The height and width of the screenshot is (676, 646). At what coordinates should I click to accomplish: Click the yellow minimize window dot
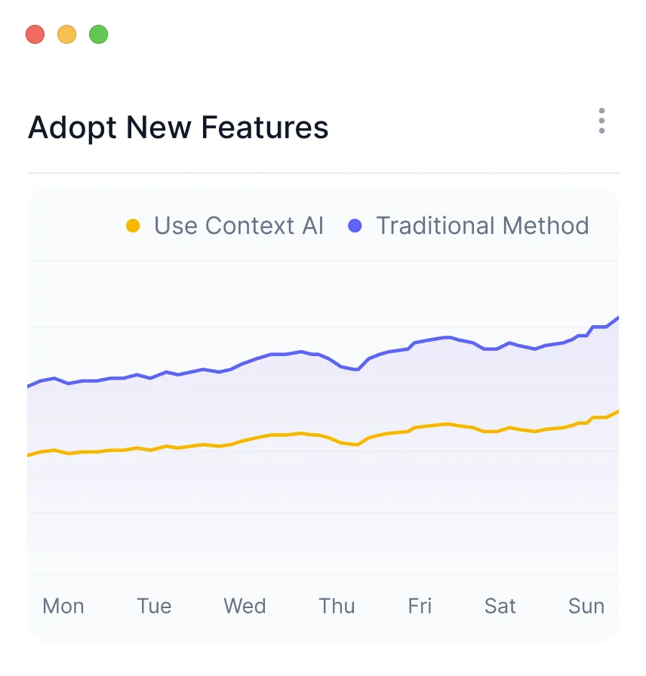click(x=66, y=35)
